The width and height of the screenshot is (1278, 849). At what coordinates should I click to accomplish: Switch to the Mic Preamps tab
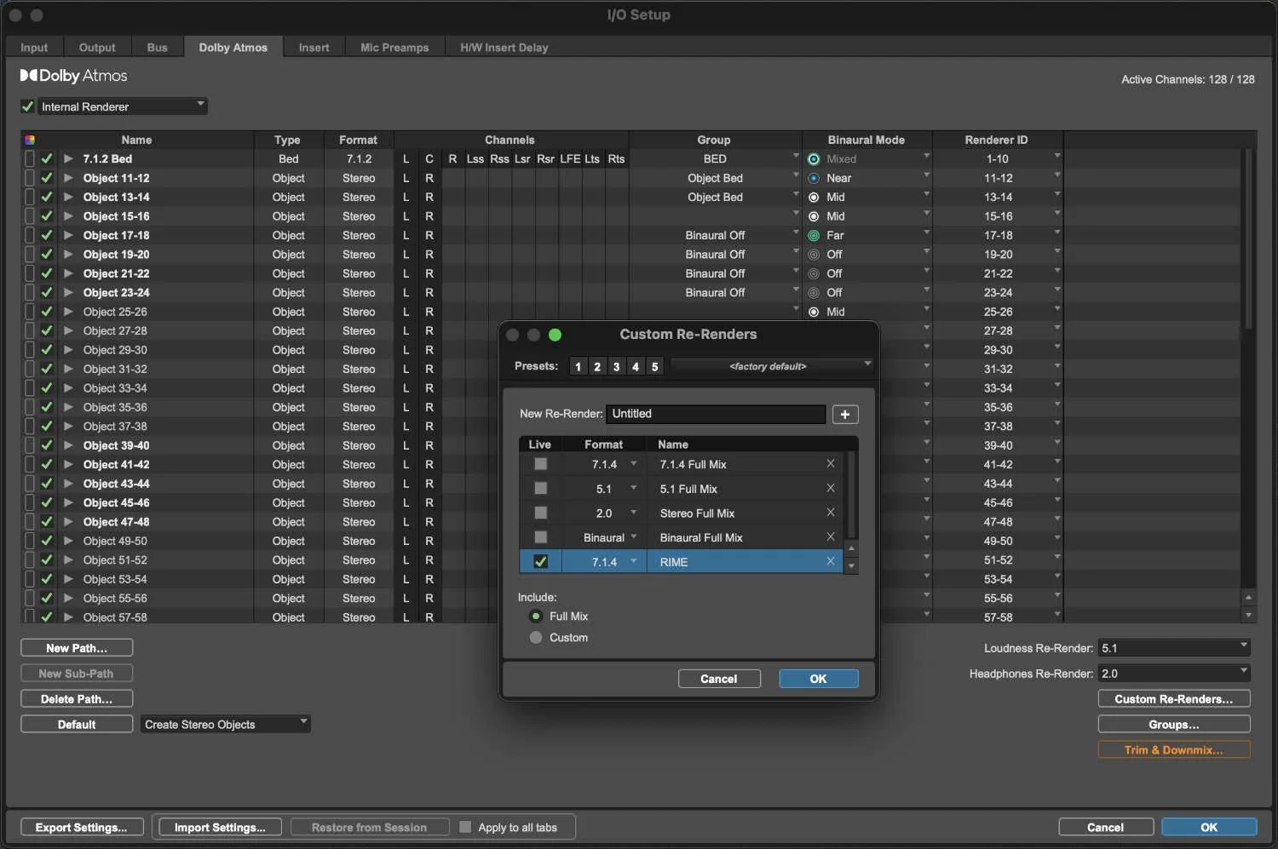pos(394,48)
